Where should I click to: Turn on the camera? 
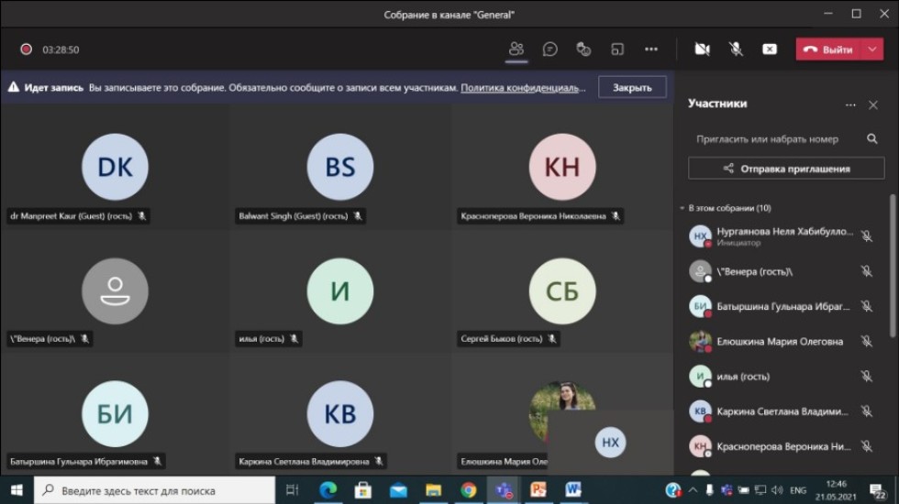702,49
